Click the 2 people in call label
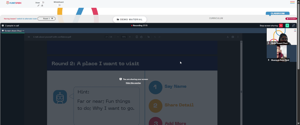Image resolution: width=300 pixels, height=125 pixels. pyautogui.click(x=12, y=25)
